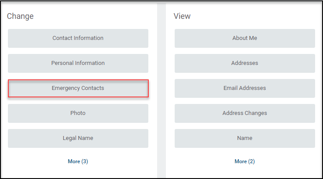
Task: Select the Email Addresses button
Action: click(245, 88)
